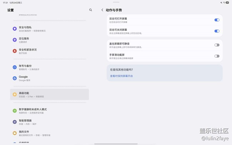Open 定位服务 settings entry

(49, 40)
